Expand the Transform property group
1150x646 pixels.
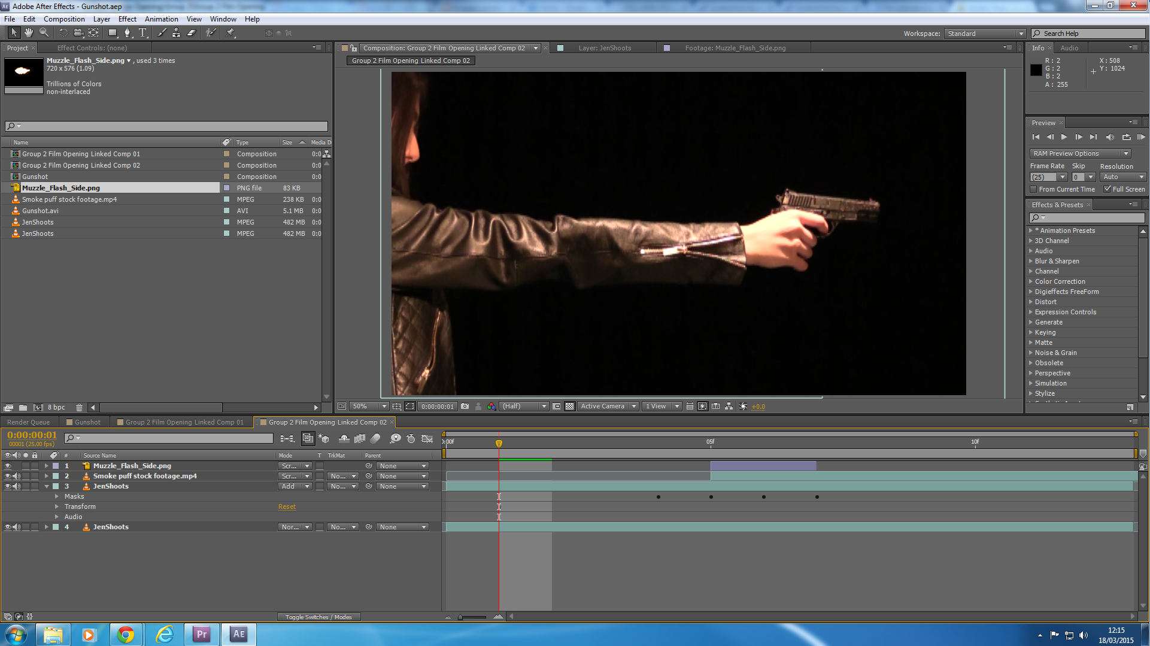57,507
